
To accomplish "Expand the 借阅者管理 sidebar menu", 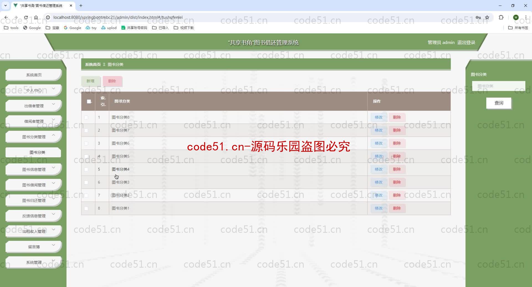I will point(33,121).
